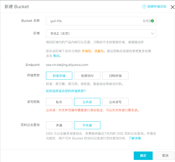Close the 新建 Bucket dialog
This screenshot has height=162, width=175.
pyautogui.click(x=172, y=7)
